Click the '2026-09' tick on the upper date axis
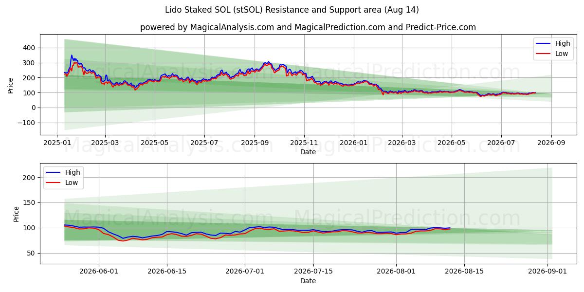Viewport: 584px width, 292px height. click(551, 143)
